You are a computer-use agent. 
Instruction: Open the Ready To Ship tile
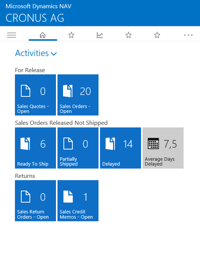(x=35, y=148)
